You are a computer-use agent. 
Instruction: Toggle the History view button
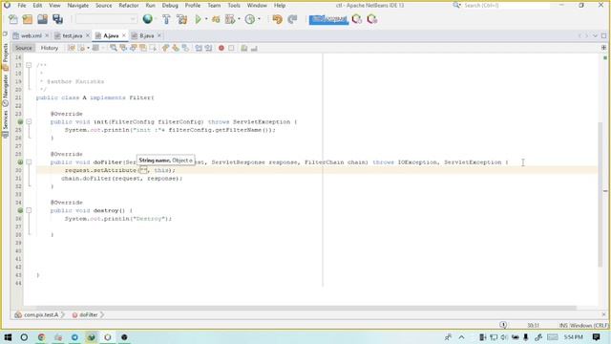[x=50, y=48]
